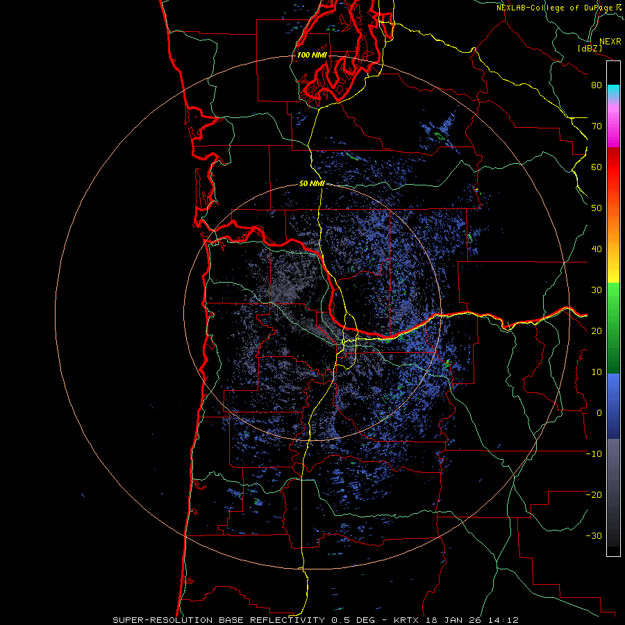Click the '20' value on dBZ scale

coord(597,331)
